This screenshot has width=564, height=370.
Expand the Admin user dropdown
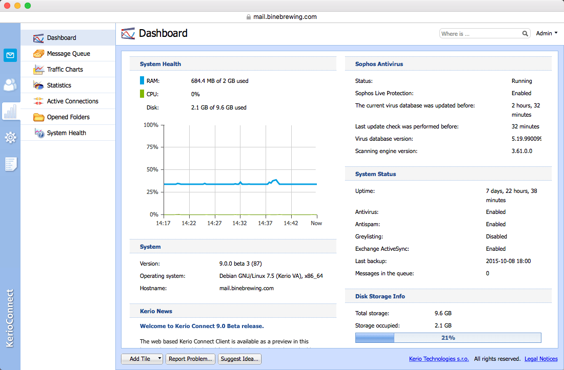point(547,33)
